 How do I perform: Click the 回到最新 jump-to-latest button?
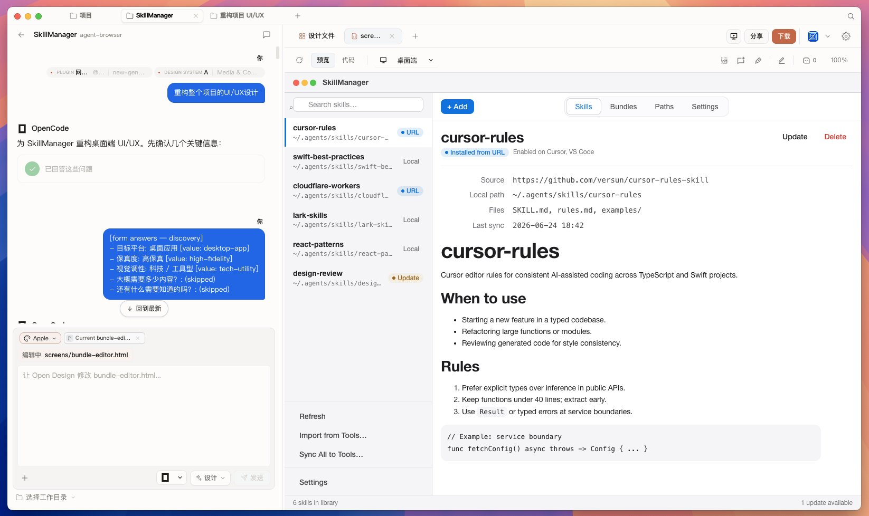[144, 309]
